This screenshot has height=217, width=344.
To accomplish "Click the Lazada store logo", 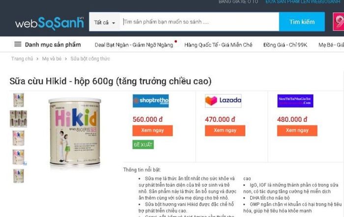I will coord(223,101).
